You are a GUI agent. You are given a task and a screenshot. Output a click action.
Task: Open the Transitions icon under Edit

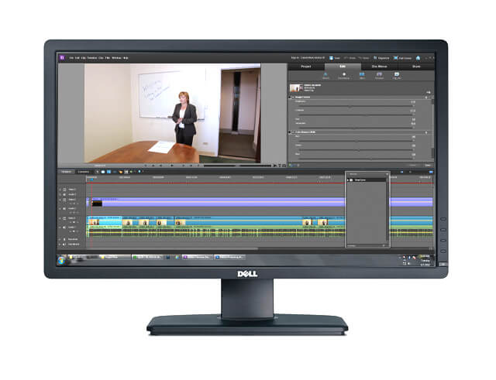click(x=344, y=76)
